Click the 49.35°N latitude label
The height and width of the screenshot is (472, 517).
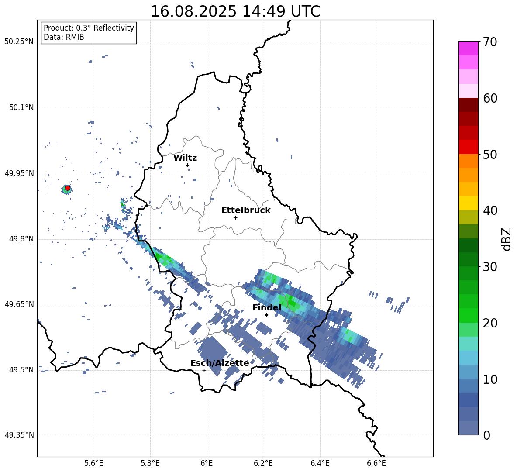pyautogui.click(x=19, y=435)
